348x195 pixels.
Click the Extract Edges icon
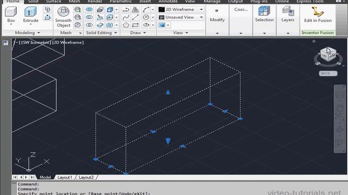tap(110, 10)
